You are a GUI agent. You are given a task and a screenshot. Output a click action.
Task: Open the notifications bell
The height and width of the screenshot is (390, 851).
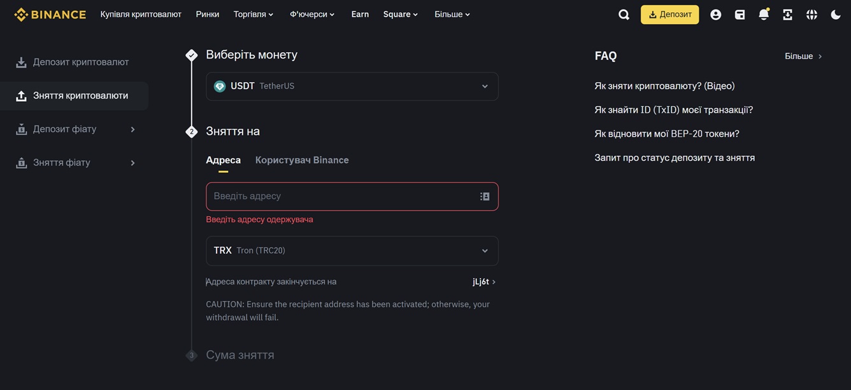[764, 14]
